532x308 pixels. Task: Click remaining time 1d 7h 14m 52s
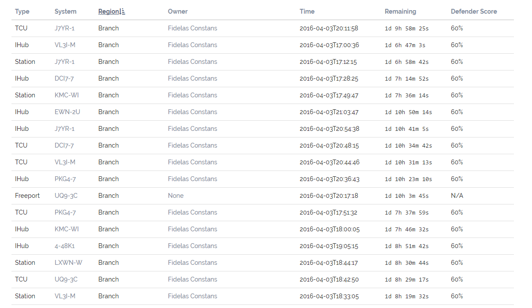pyautogui.click(x=407, y=78)
